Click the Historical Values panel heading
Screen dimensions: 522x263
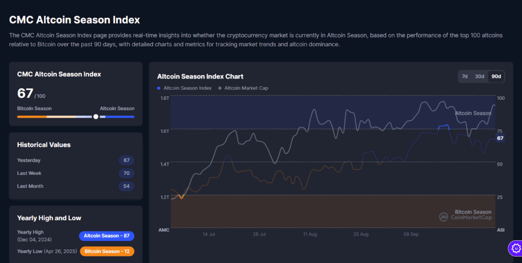[44, 145]
